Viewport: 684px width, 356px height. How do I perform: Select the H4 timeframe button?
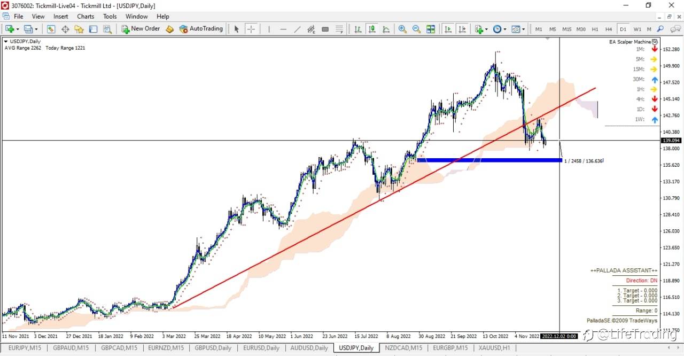(609, 29)
